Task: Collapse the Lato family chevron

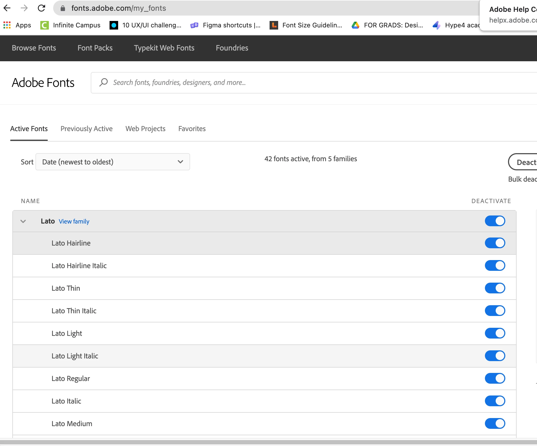Action: click(23, 221)
